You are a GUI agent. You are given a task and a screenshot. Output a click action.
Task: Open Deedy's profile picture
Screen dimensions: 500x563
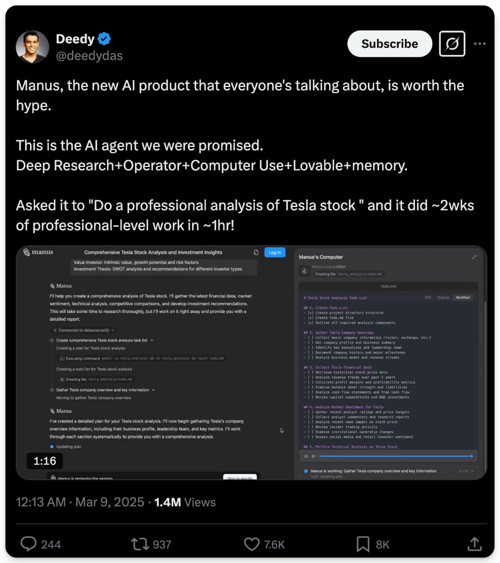coord(32,47)
